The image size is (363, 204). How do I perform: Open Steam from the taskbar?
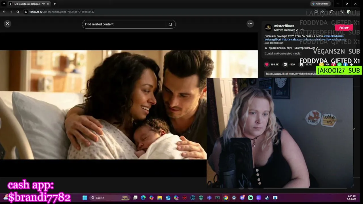(267, 198)
